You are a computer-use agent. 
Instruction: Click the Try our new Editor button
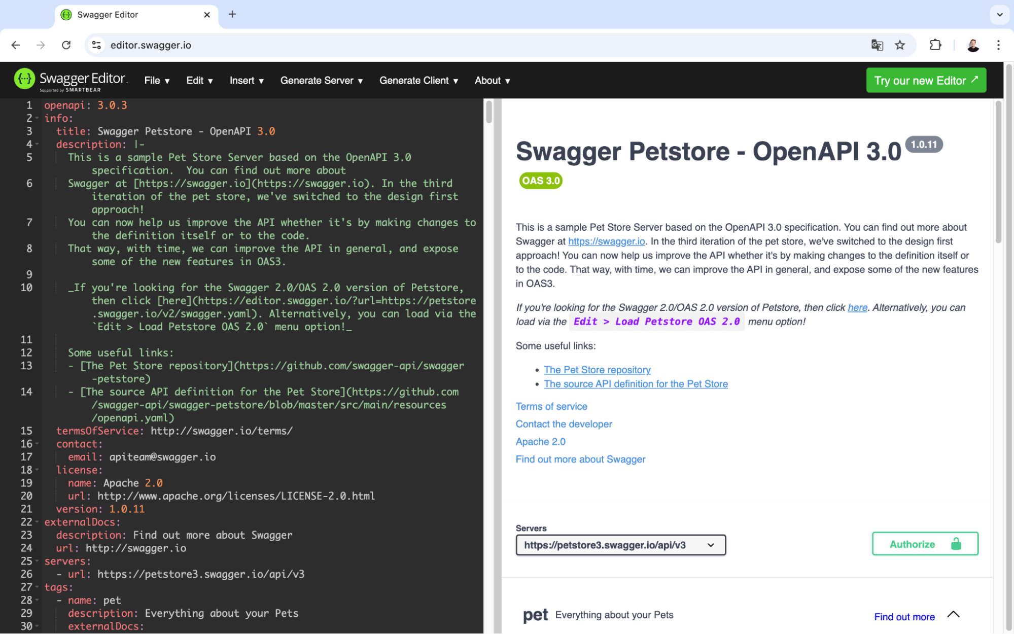click(x=926, y=80)
